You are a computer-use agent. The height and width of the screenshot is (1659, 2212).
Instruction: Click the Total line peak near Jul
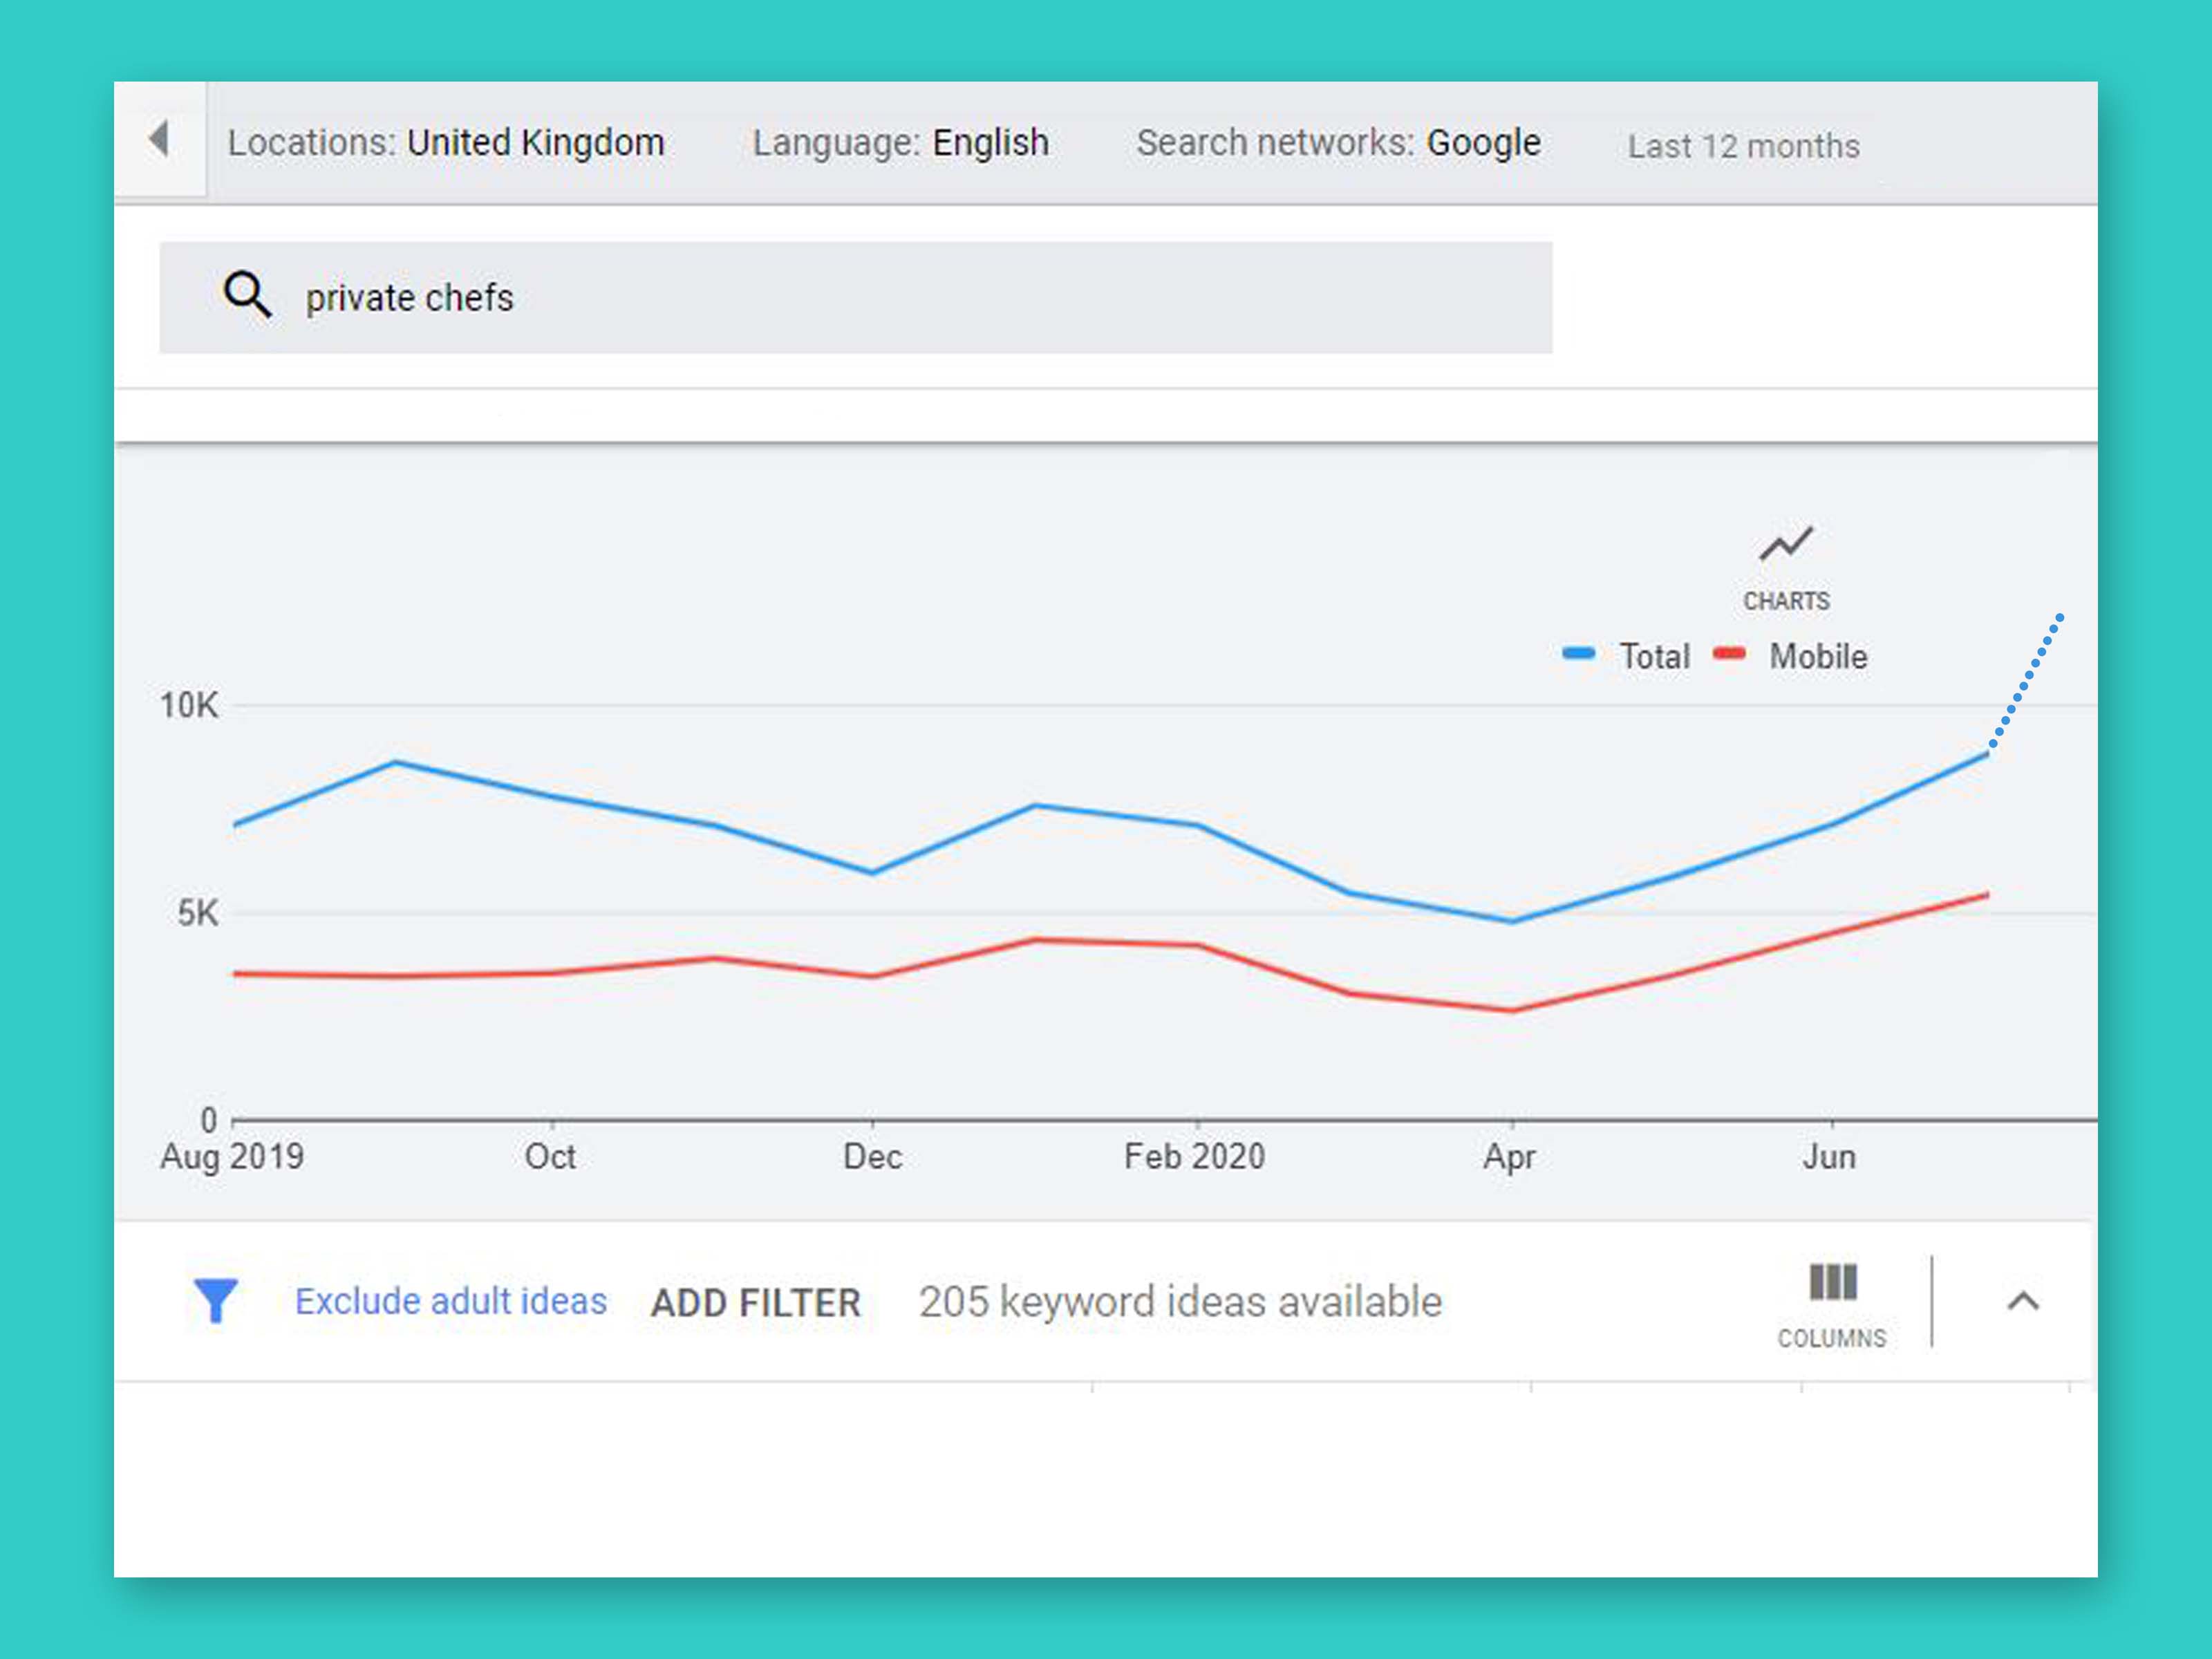coord(1986,755)
